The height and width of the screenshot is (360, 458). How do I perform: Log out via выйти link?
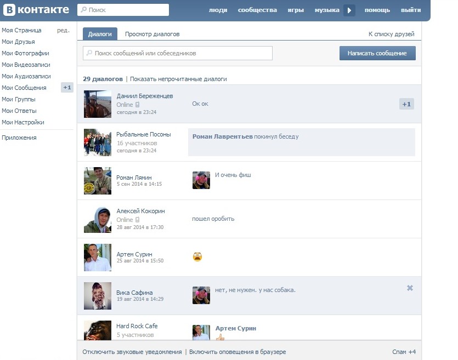coord(411,10)
